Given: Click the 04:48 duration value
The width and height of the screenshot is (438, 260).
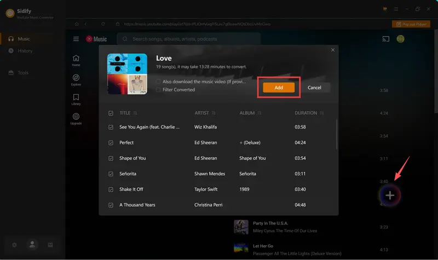Looking at the screenshot, I should (x=300, y=205).
